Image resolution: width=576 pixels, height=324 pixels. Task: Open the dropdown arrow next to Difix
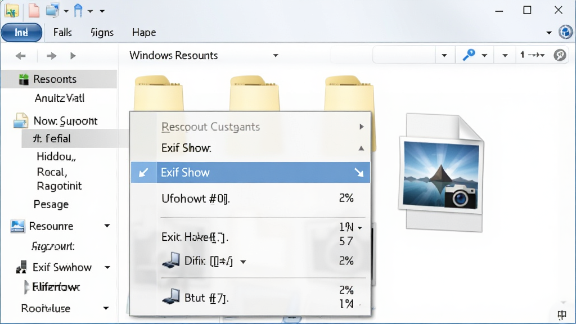243,262
